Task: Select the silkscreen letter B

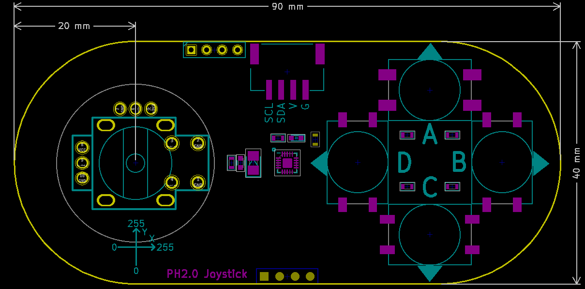Action: click(459, 162)
